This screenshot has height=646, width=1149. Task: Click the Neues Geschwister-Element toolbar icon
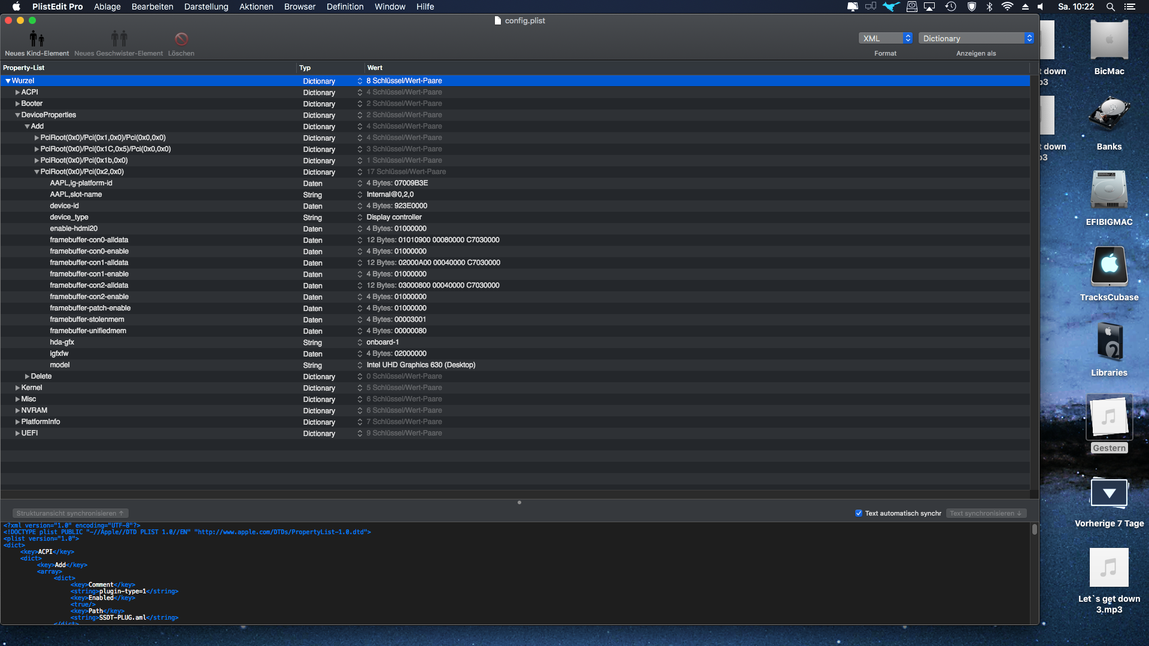point(118,39)
